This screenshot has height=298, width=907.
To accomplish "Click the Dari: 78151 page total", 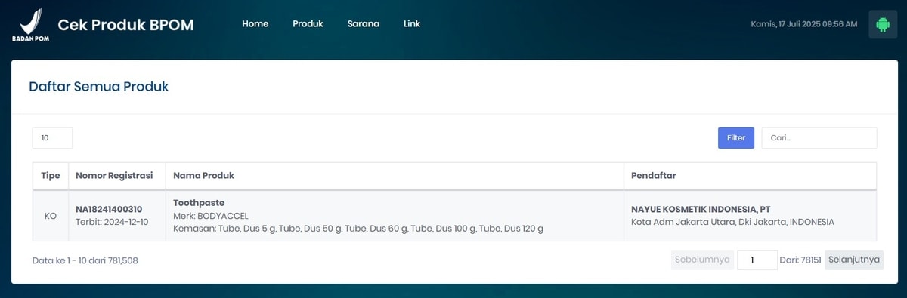I will point(800,260).
